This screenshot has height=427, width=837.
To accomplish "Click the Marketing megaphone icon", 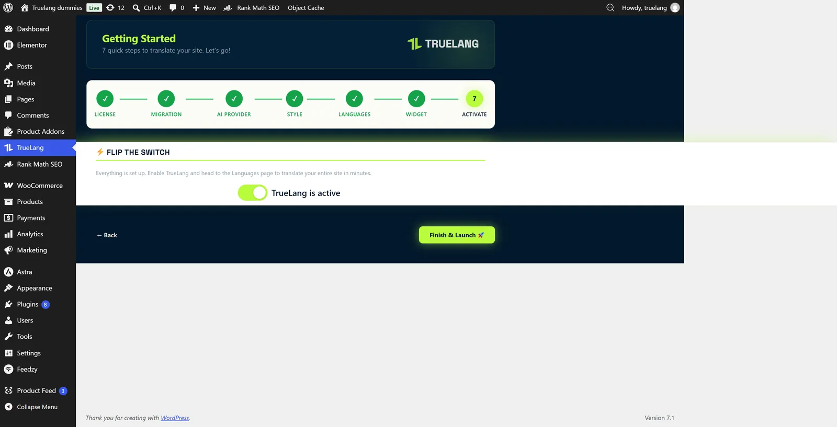I will click(8, 250).
